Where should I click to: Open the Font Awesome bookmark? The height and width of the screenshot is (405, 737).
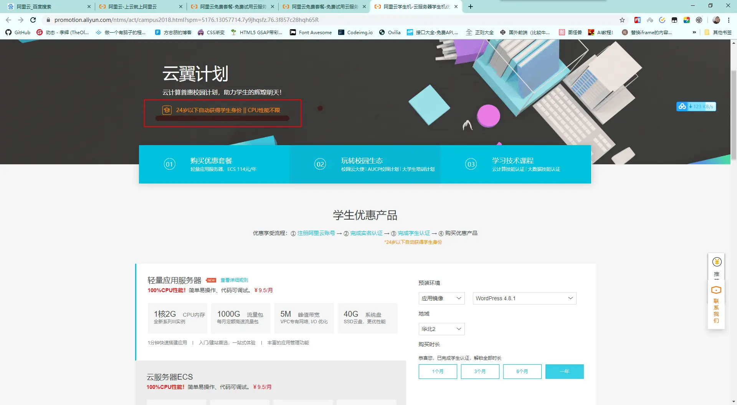tap(311, 32)
